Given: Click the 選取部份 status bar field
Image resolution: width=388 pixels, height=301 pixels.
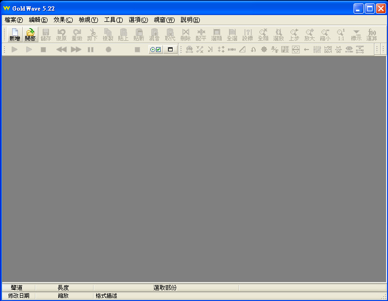Looking at the screenshot, I should (165, 288).
